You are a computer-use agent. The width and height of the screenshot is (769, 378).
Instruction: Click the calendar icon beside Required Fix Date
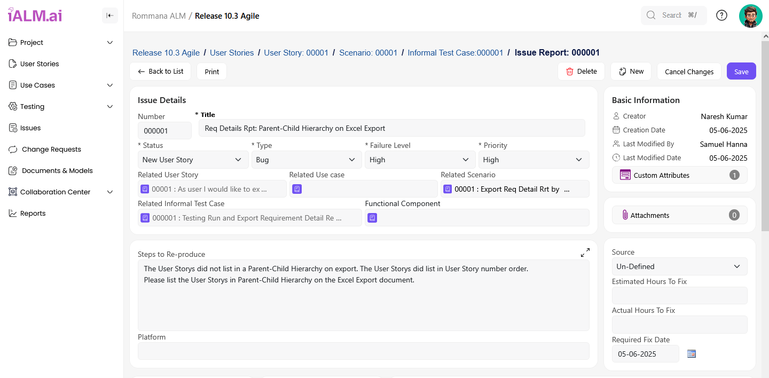pos(692,353)
